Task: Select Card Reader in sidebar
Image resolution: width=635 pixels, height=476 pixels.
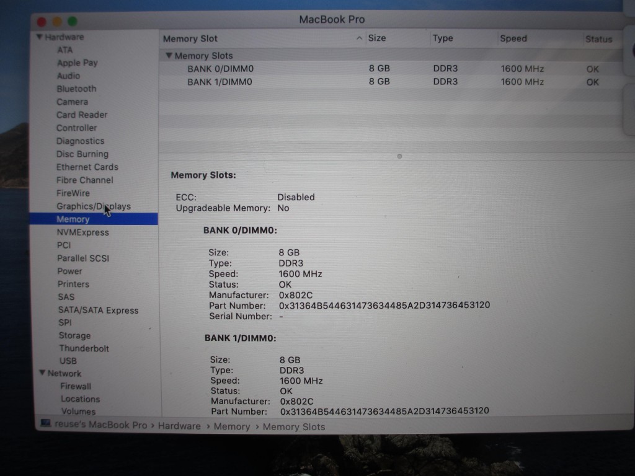Action: [82, 115]
